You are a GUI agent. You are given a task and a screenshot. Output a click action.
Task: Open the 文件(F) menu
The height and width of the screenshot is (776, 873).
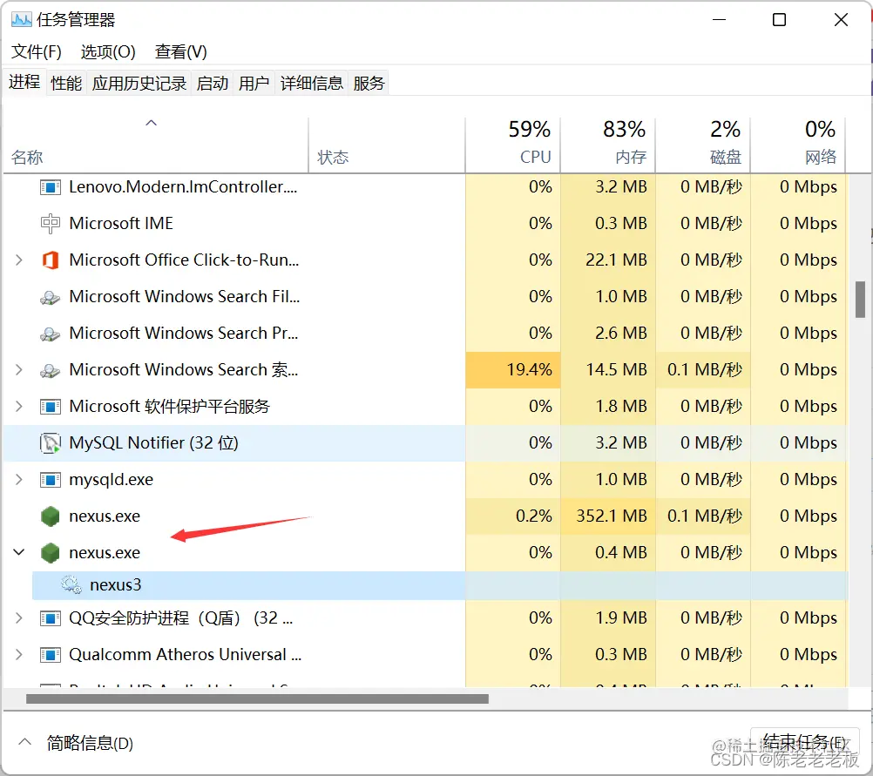37,51
